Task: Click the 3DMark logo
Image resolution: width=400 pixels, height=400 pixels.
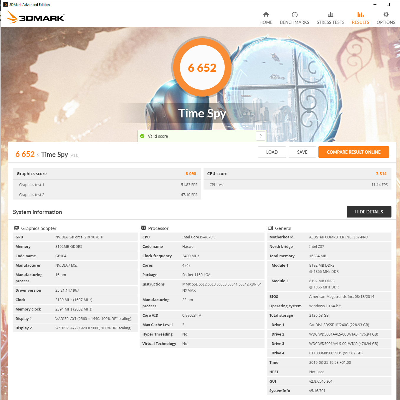Action: [x=35, y=17]
